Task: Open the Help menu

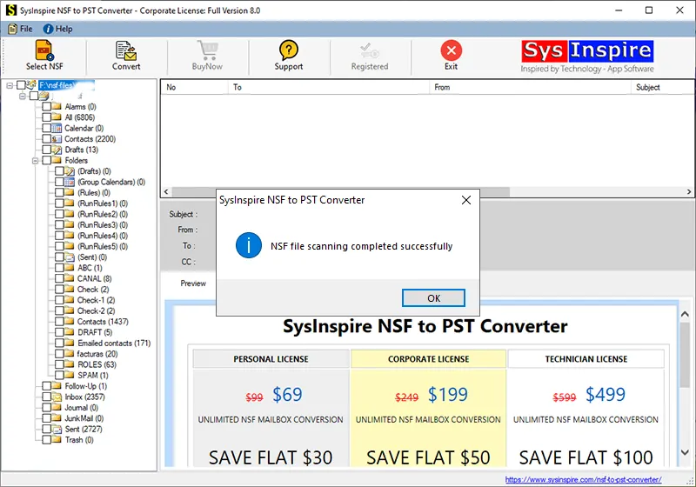Action: coord(57,29)
